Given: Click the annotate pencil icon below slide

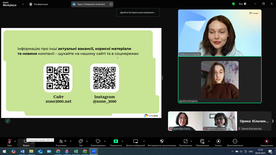Looking at the screenshot, I should pyautogui.click(x=8, y=121).
